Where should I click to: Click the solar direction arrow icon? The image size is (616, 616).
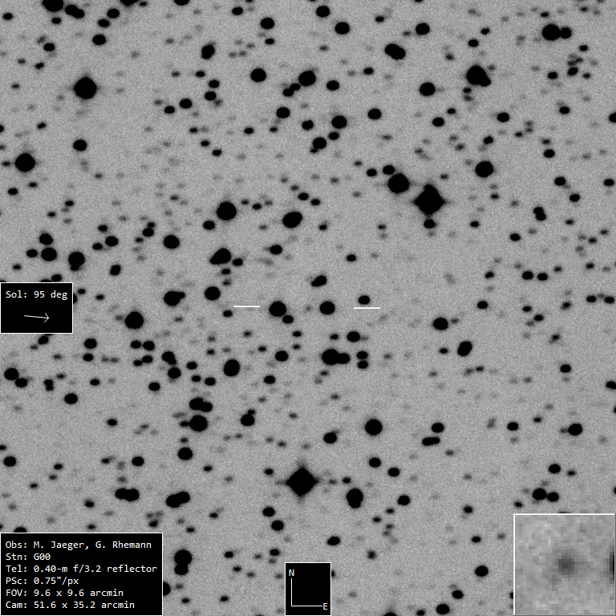[36, 318]
